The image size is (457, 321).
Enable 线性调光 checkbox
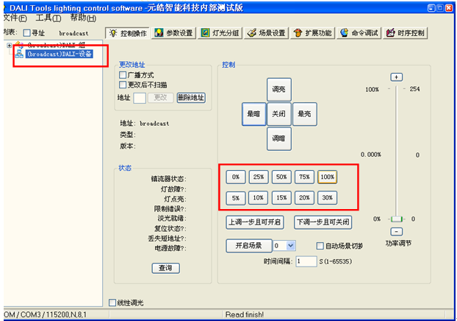pos(112,303)
